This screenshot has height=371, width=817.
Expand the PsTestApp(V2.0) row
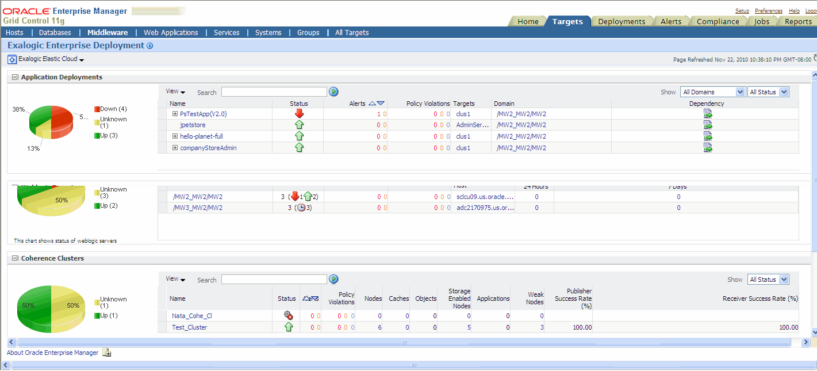[175, 114]
